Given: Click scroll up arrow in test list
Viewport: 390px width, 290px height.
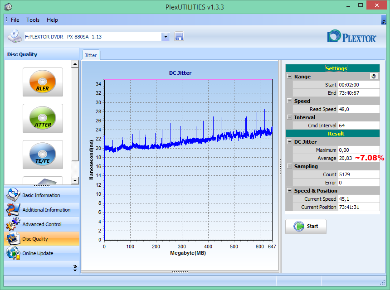Looking at the screenshot, I should [75, 64].
